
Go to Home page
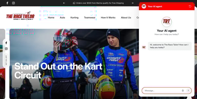coord(51,18)
